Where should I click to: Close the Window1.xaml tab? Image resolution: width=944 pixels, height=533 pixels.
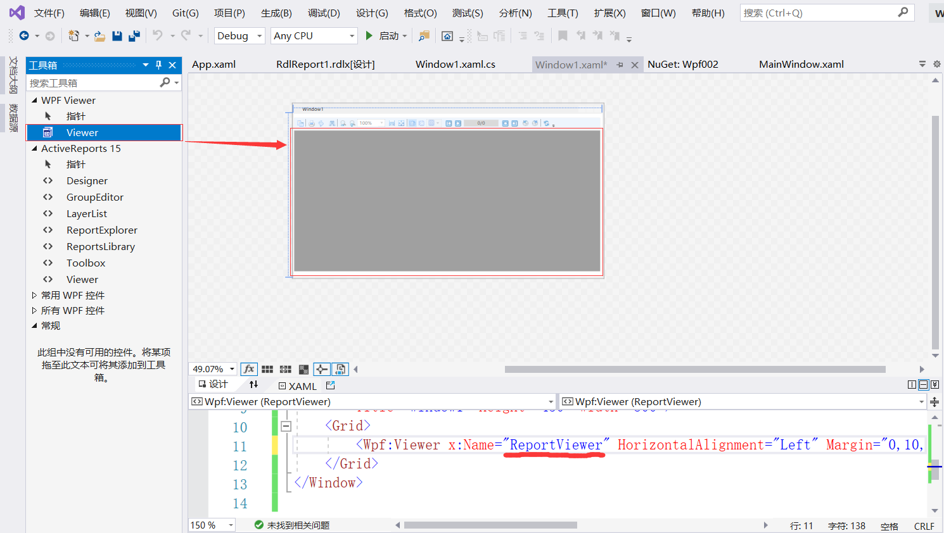[635, 65]
